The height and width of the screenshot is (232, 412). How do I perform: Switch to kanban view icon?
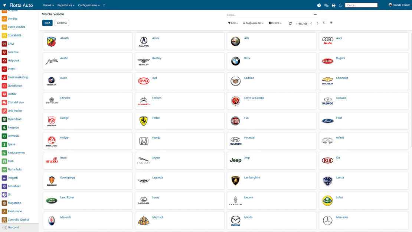click(324, 23)
